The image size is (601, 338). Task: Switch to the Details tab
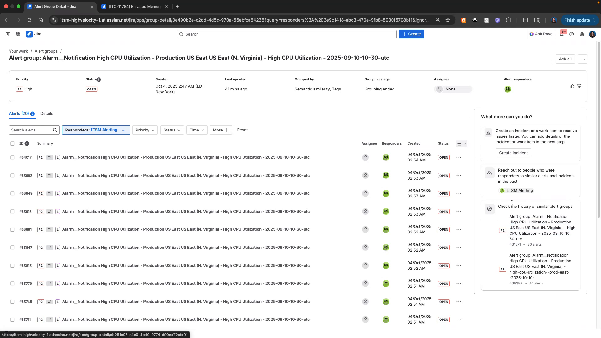point(47,113)
